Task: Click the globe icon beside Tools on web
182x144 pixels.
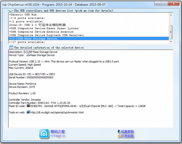Action: pos(28,112)
